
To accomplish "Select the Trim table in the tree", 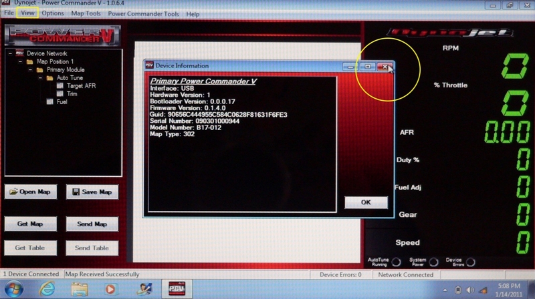I will tap(72, 94).
